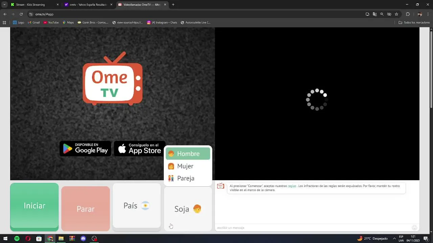The height and width of the screenshot is (243, 433).
Task: Open the Maps bookmark
Action: pos(68,23)
